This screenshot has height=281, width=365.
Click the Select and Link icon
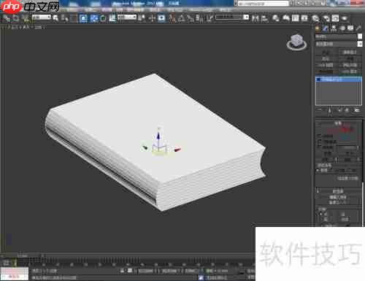[6, 18]
